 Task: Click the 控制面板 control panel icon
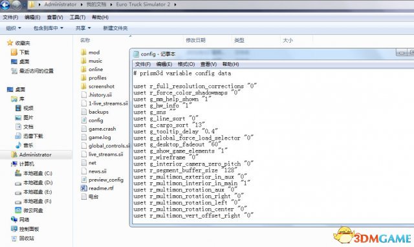pos(14,229)
